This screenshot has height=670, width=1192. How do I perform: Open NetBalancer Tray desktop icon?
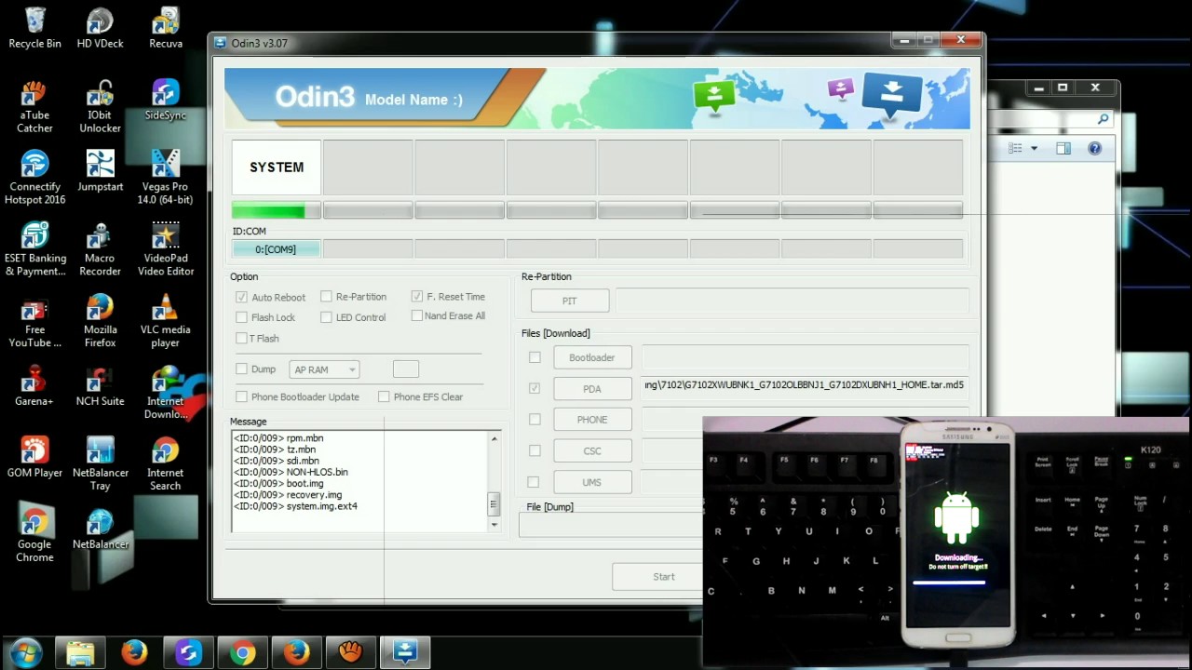click(x=100, y=463)
